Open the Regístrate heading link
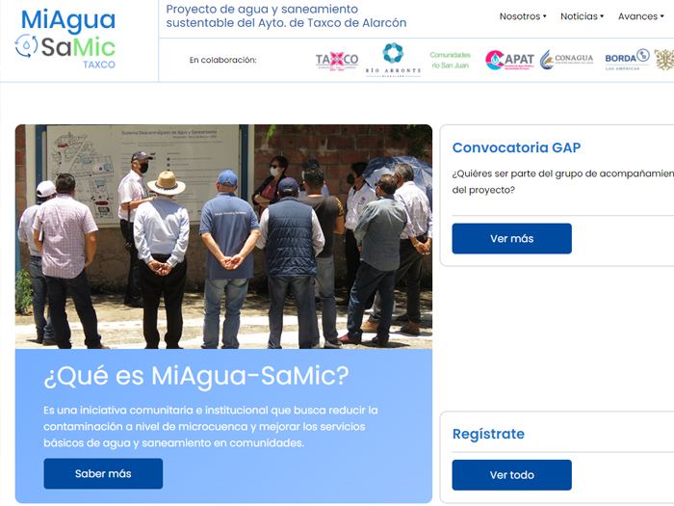This screenshot has height=506, width=674. 488,434
